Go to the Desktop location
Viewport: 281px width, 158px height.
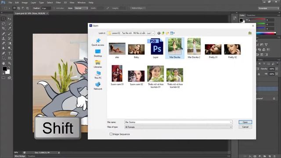click(x=98, y=53)
